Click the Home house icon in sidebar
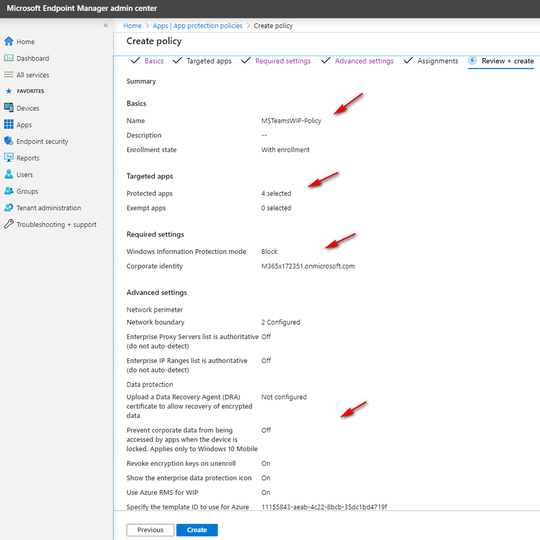Screen dimensions: 540x540 point(9,41)
